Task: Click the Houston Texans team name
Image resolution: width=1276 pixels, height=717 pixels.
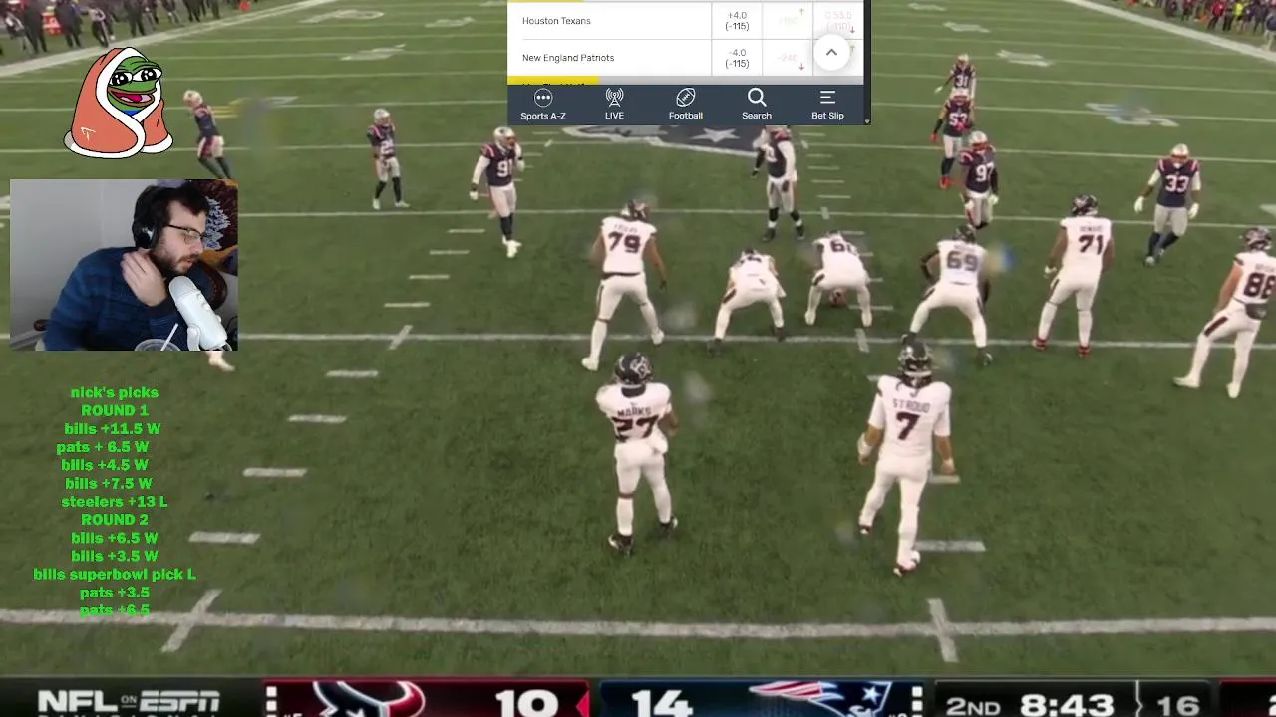Action: click(x=556, y=21)
